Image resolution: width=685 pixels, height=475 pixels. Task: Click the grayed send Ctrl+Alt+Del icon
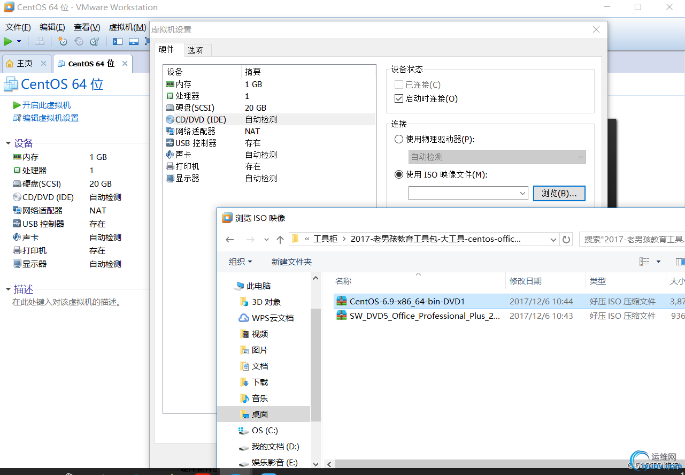40,41
